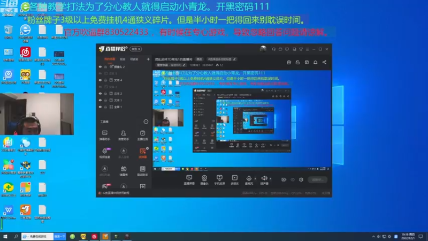428x241 pixels.
Task: Open the toolbox more-options circle button
Action: click(x=146, y=122)
